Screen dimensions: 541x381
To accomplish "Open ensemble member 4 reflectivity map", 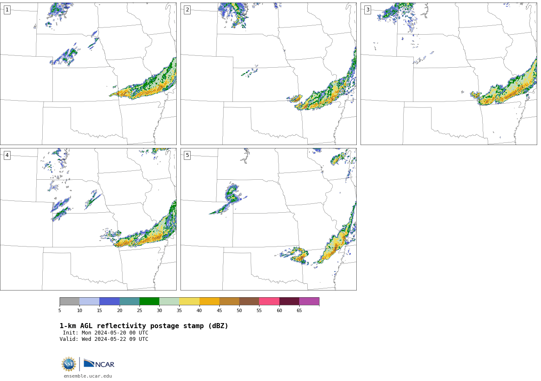I will [88, 219].
